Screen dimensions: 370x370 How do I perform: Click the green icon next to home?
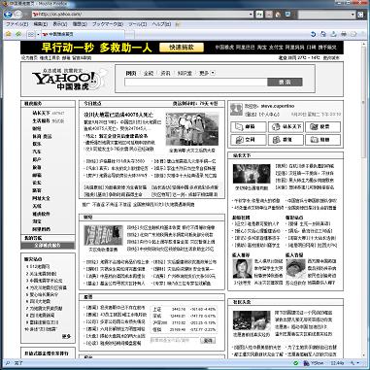click(18, 34)
